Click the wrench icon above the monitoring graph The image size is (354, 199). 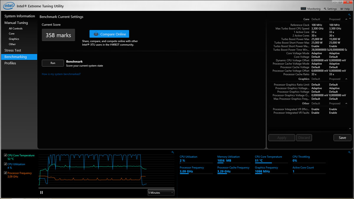(x=173, y=152)
